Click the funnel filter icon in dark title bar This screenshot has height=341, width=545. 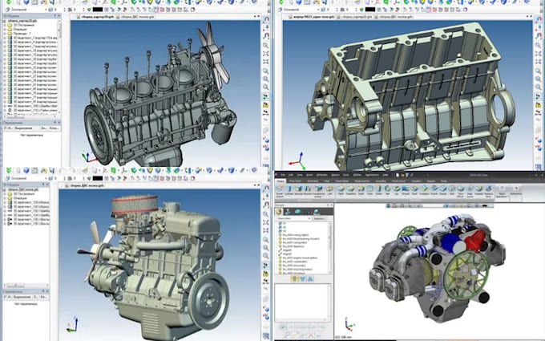point(408,175)
